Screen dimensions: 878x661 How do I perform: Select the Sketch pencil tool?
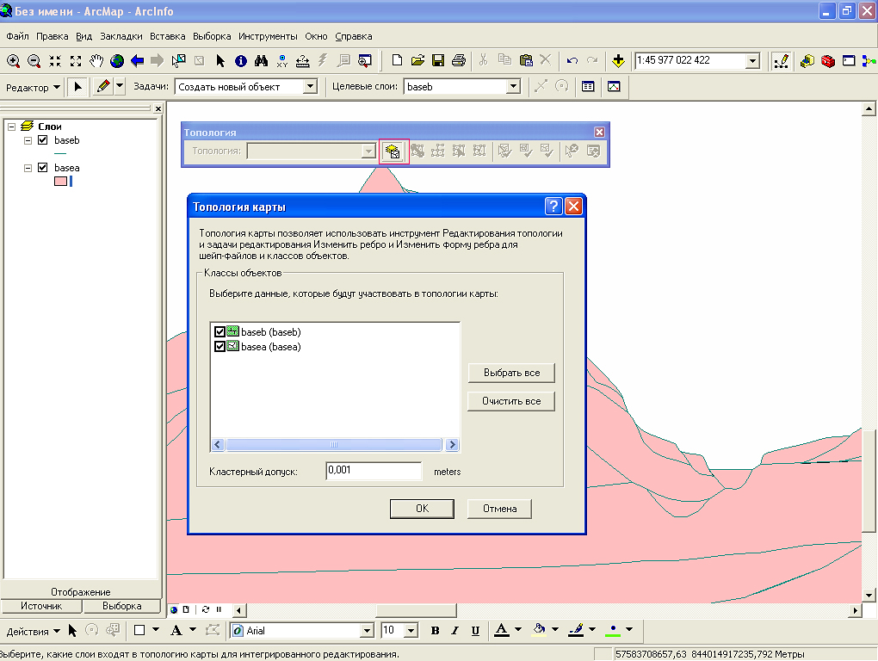(103, 87)
